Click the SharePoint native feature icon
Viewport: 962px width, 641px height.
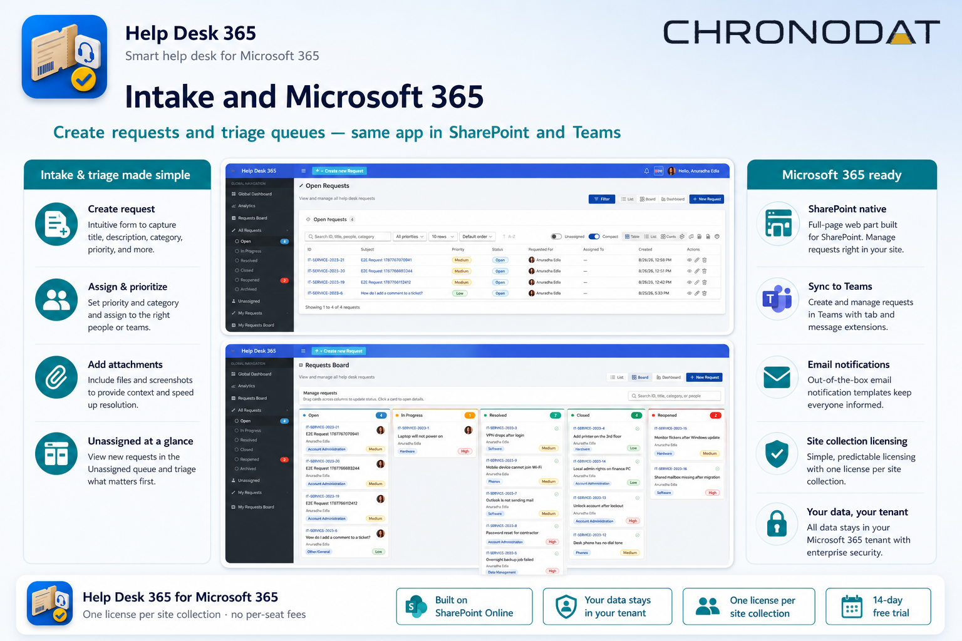(778, 223)
